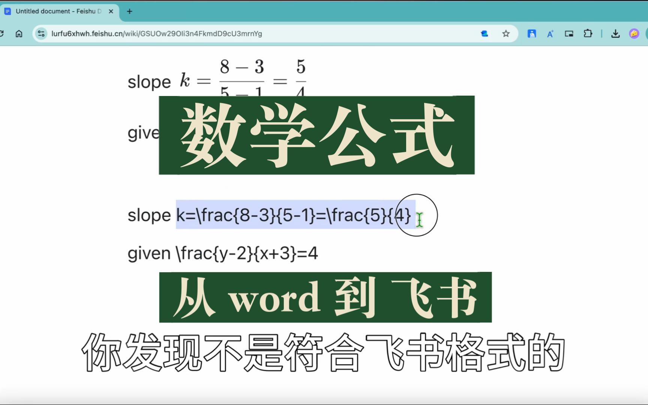Reload the current page

(3, 33)
